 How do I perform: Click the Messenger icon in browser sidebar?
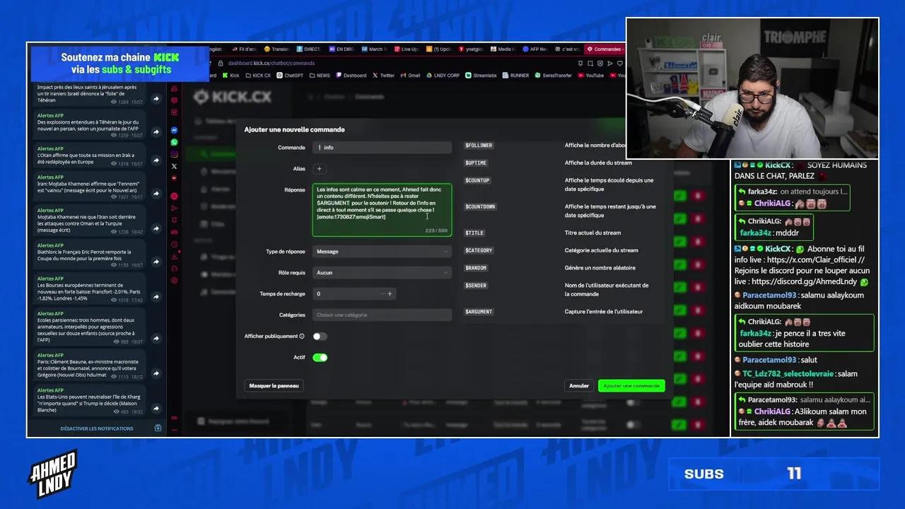174,130
